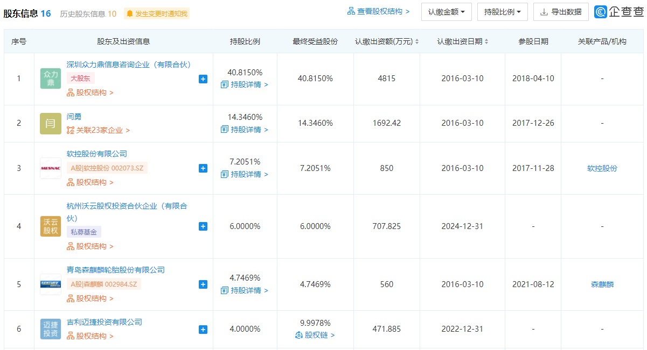
Task: Click the 导出数据 export button
Action: (561, 12)
